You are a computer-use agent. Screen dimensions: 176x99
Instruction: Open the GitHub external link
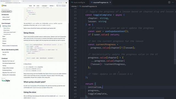pyautogui.click(x=52, y=6)
